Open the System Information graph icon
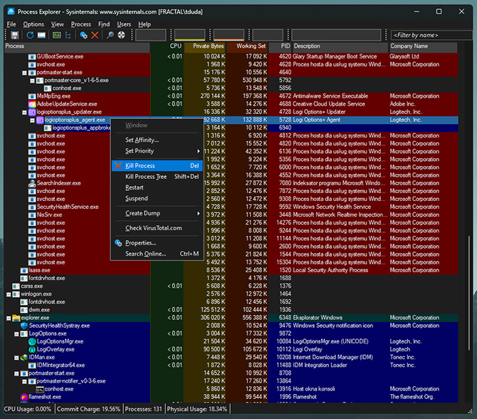This screenshot has width=477, height=419. pos(56,35)
